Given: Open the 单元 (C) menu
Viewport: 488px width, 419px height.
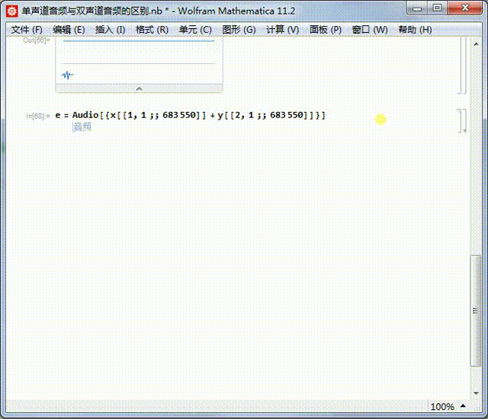Looking at the screenshot, I should (195, 30).
